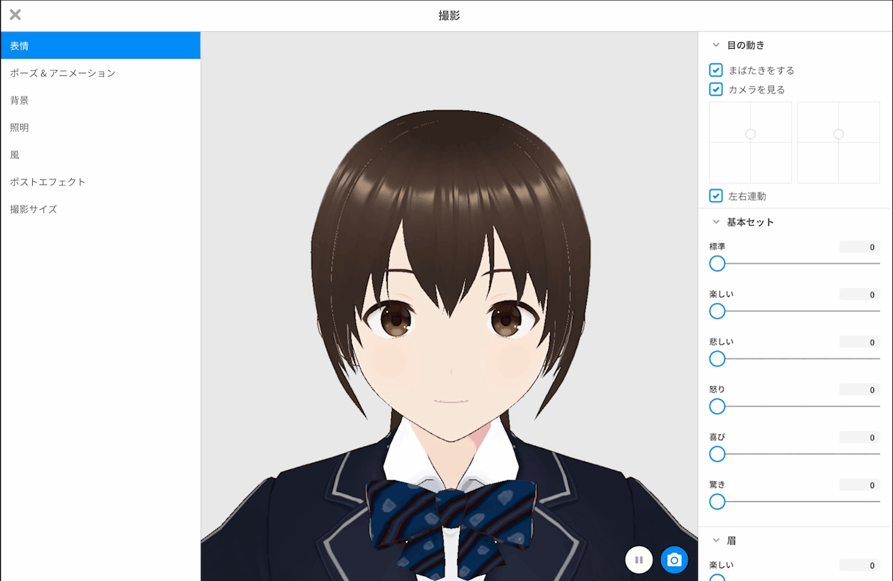The image size is (893, 581).
Task: Select the 表情 menu item
Action: (x=101, y=45)
